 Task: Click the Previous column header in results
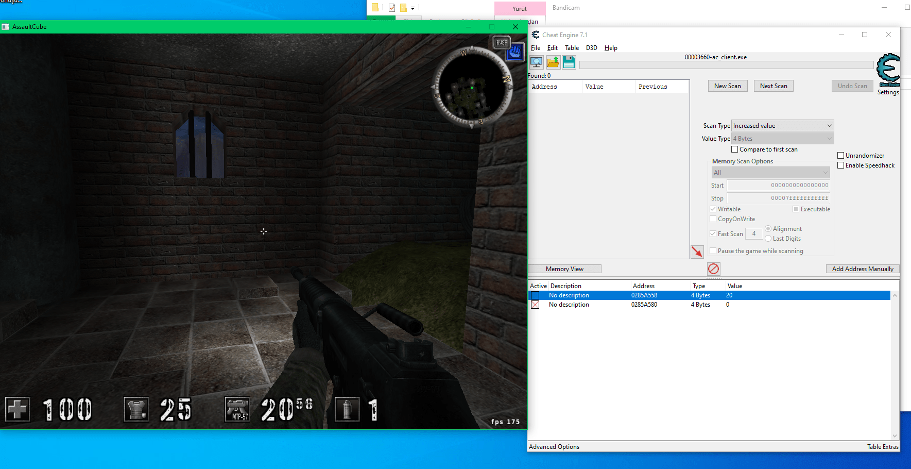click(x=662, y=87)
